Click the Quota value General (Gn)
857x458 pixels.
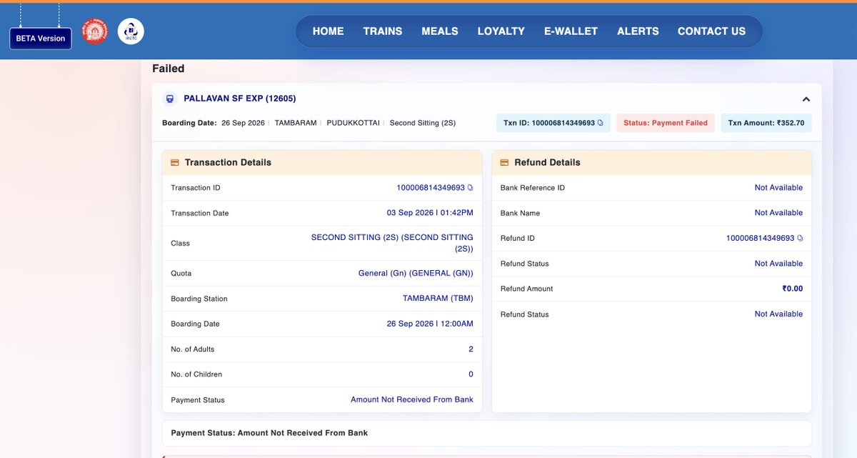416,274
